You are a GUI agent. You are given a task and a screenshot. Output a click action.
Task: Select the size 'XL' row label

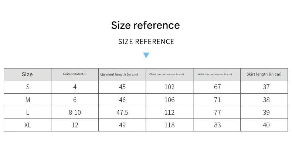(28, 125)
